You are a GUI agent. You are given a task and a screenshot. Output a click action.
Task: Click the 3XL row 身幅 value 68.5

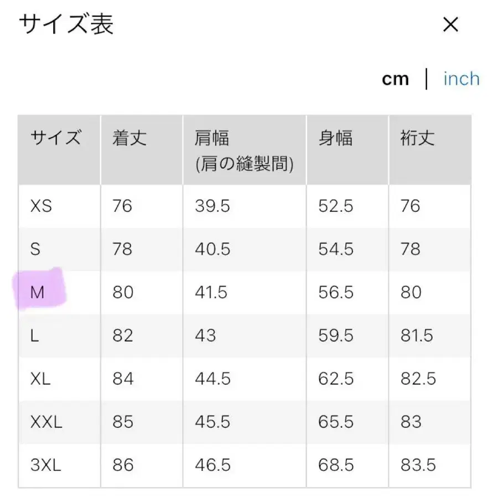tap(336, 465)
